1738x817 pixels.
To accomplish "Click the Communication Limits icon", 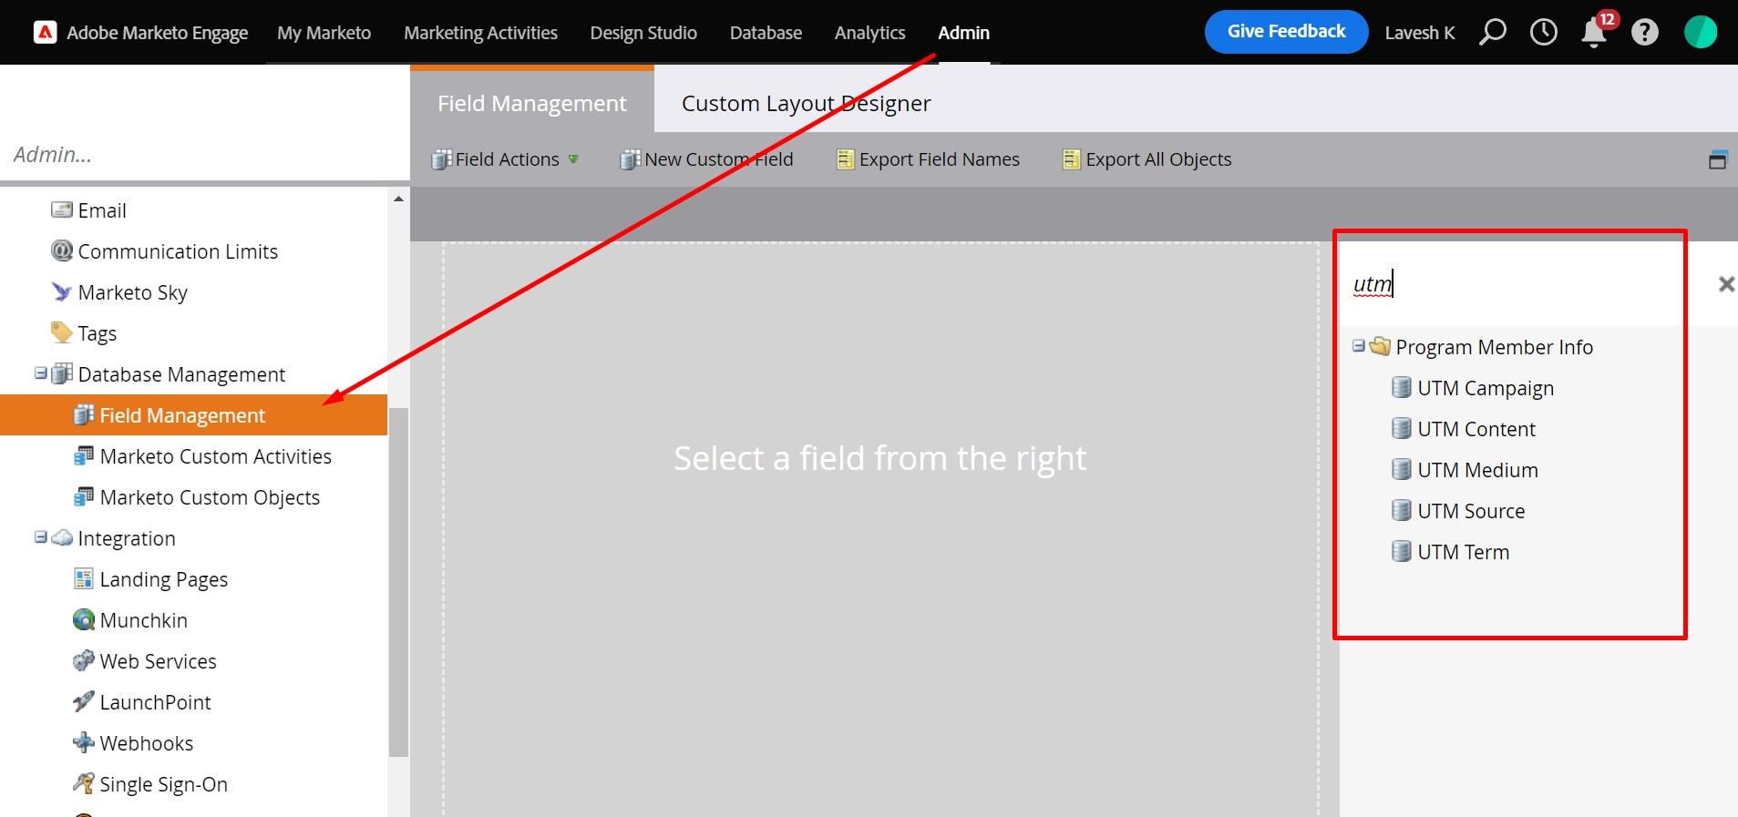I will click(x=62, y=250).
